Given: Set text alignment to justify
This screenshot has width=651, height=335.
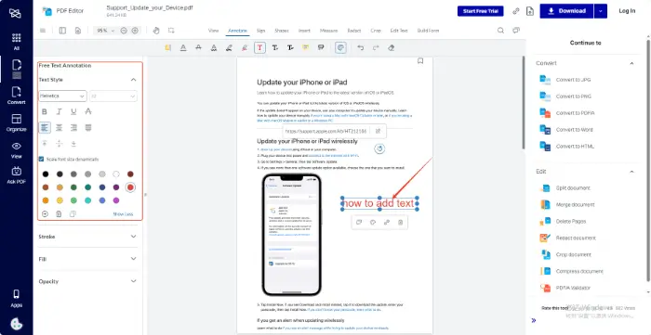Looking at the screenshot, I should [x=88, y=127].
